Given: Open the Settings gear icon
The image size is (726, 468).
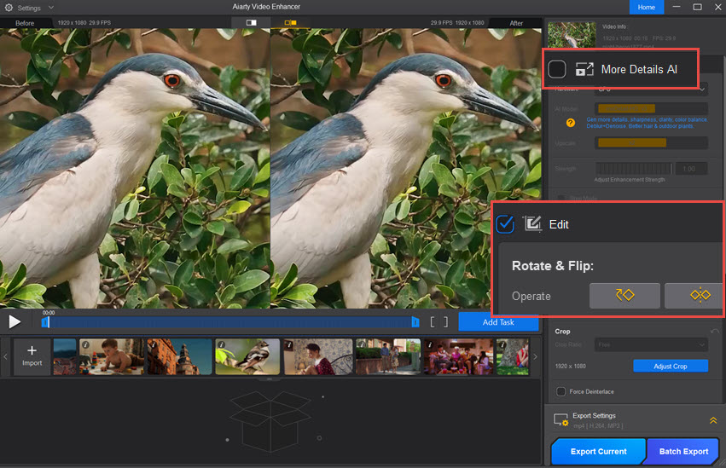Looking at the screenshot, I should tap(9, 8).
